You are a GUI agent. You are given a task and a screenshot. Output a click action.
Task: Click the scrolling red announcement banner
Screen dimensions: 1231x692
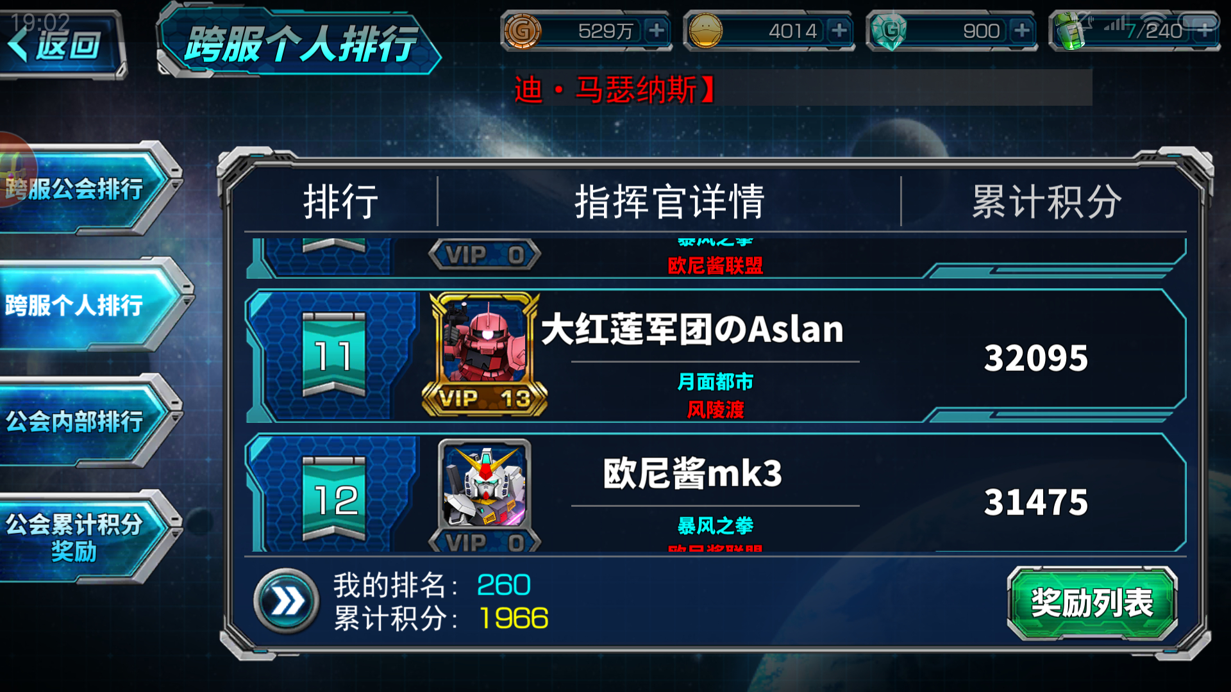(801, 88)
